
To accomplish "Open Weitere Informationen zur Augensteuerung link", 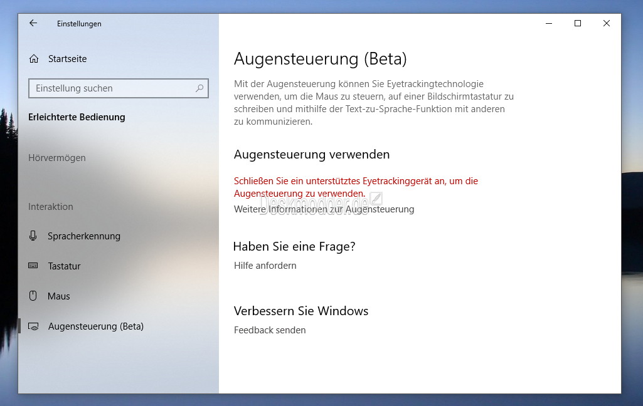I will 324,209.
